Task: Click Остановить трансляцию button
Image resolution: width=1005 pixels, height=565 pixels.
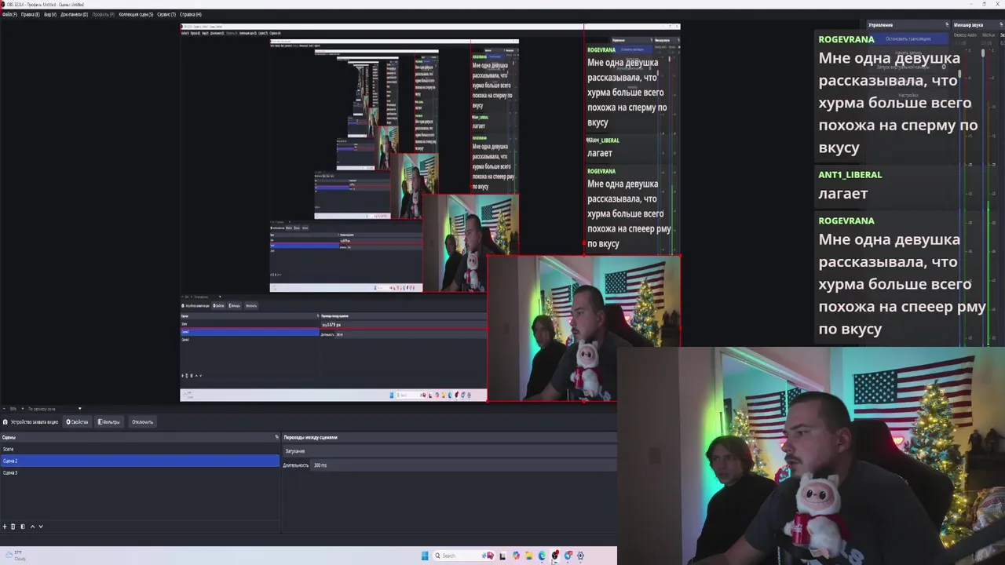Action: coord(908,38)
